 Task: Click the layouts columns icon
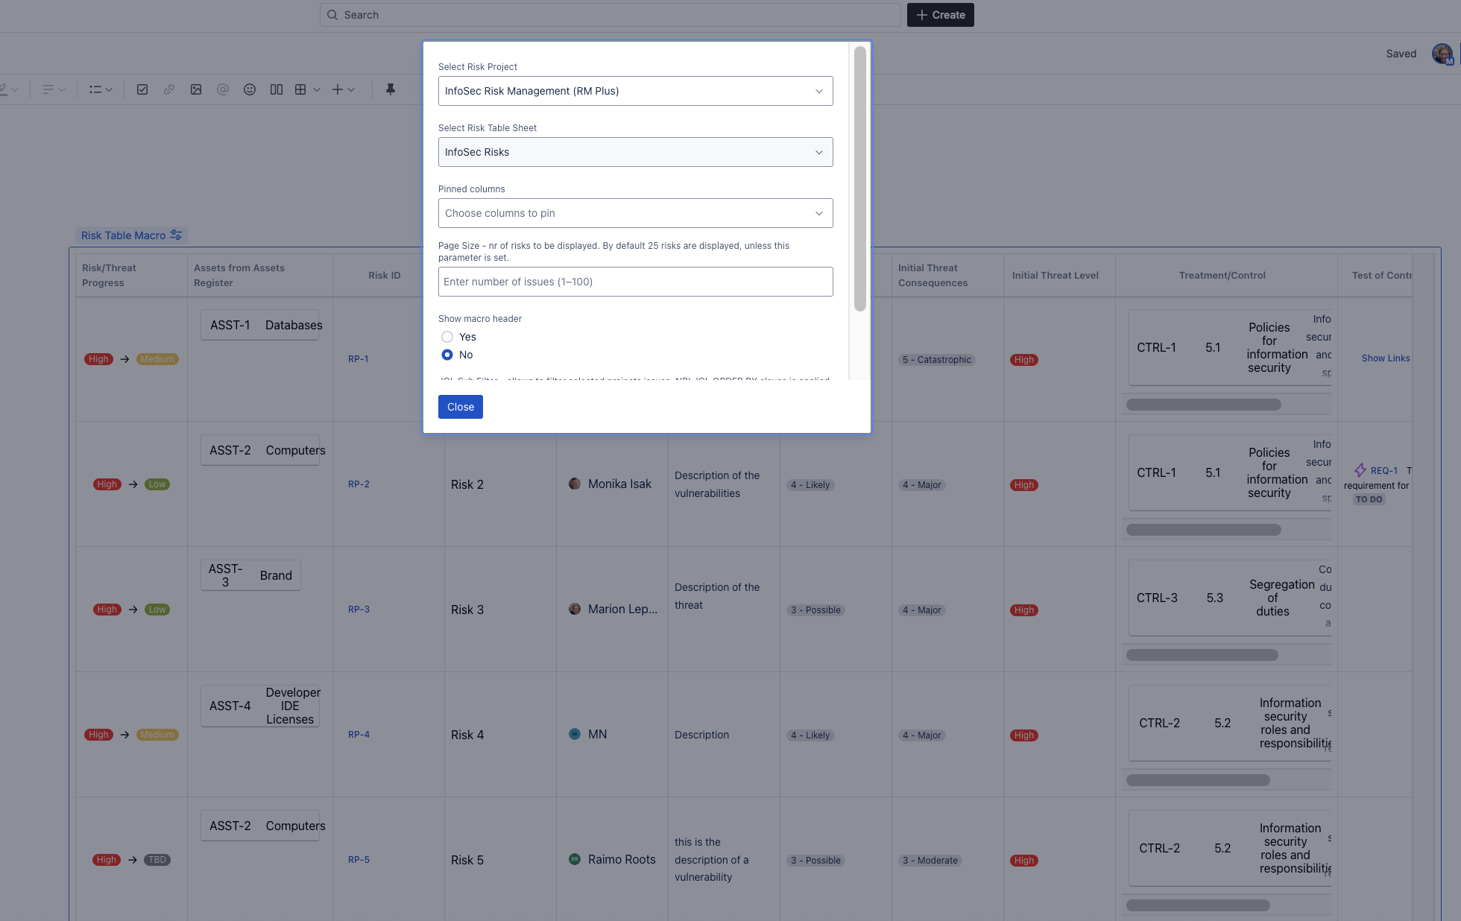277,89
